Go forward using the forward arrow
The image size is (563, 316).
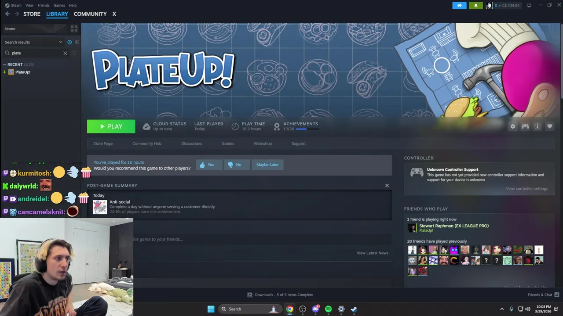point(17,14)
